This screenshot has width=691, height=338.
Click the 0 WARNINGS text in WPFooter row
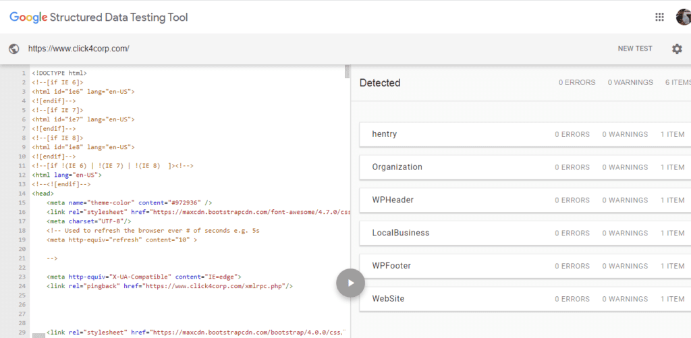tap(625, 266)
